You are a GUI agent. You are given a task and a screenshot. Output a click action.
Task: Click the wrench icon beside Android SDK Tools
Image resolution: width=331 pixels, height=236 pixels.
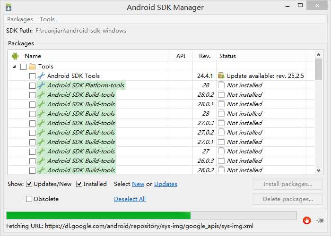(41, 76)
